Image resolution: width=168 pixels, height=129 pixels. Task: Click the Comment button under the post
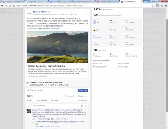(x=42, y=101)
